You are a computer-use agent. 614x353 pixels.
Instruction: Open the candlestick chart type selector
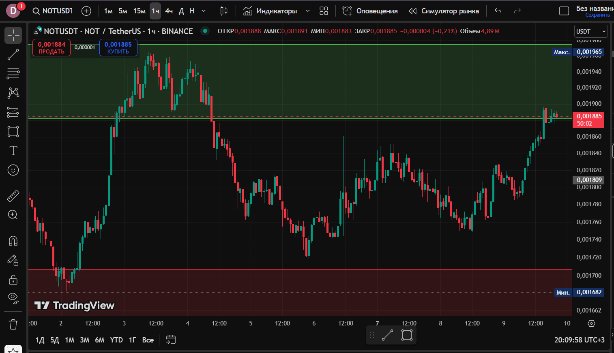(x=224, y=11)
